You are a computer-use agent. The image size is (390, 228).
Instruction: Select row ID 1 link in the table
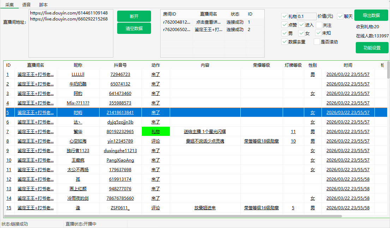point(8,74)
